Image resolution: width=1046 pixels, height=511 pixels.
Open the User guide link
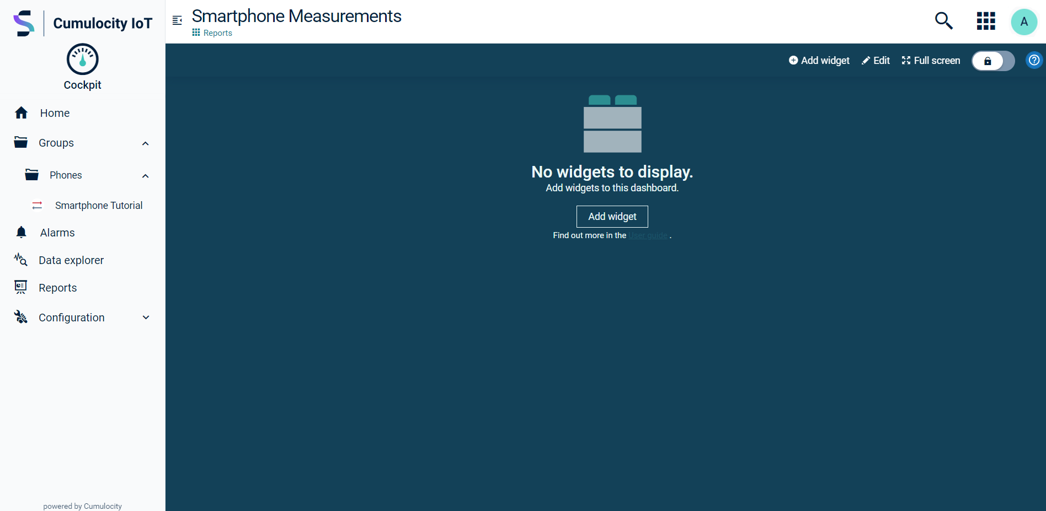pos(648,235)
